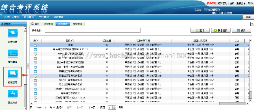Click 上一页 previous page link
This screenshot has height=110, width=254.
tap(80, 107)
